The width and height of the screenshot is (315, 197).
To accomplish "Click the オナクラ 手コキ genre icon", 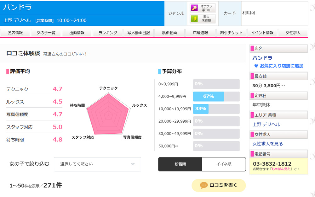I will pos(203,8).
